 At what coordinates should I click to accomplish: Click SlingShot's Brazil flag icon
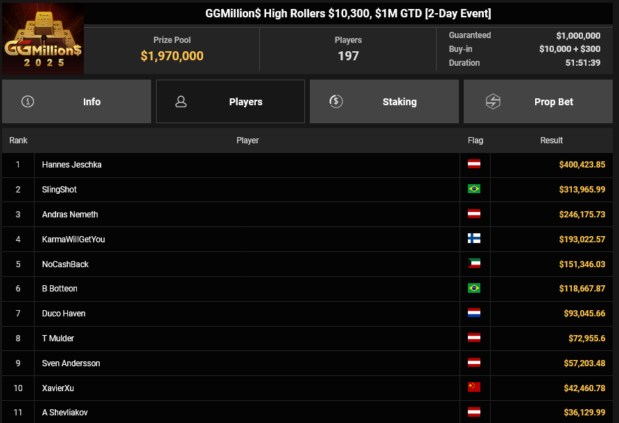(x=474, y=189)
